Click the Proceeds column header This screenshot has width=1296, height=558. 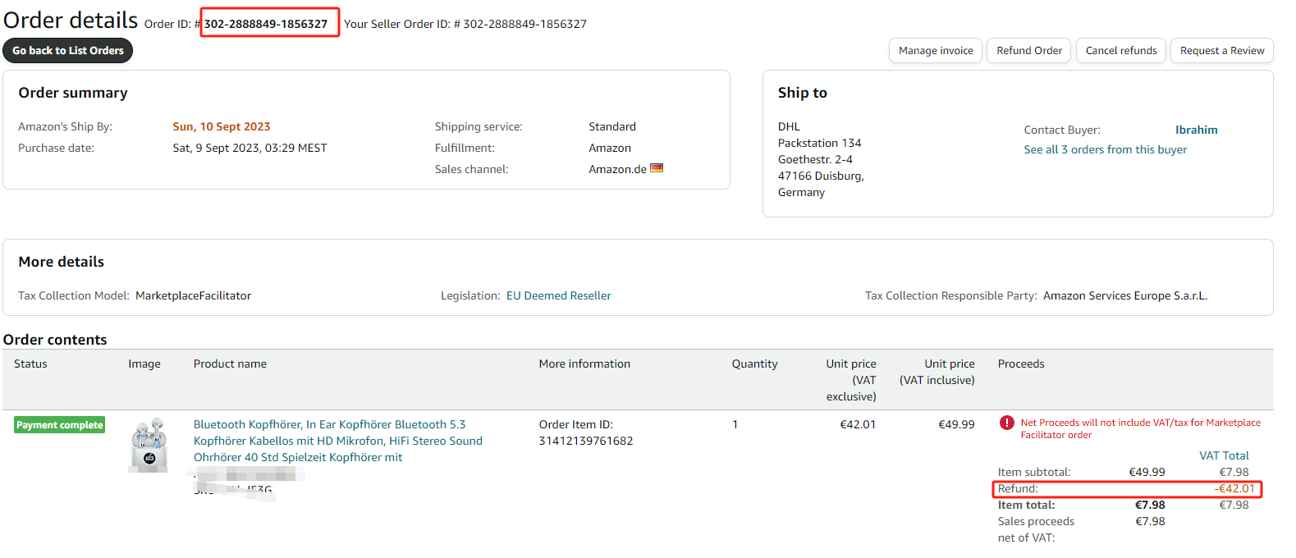click(x=1021, y=364)
